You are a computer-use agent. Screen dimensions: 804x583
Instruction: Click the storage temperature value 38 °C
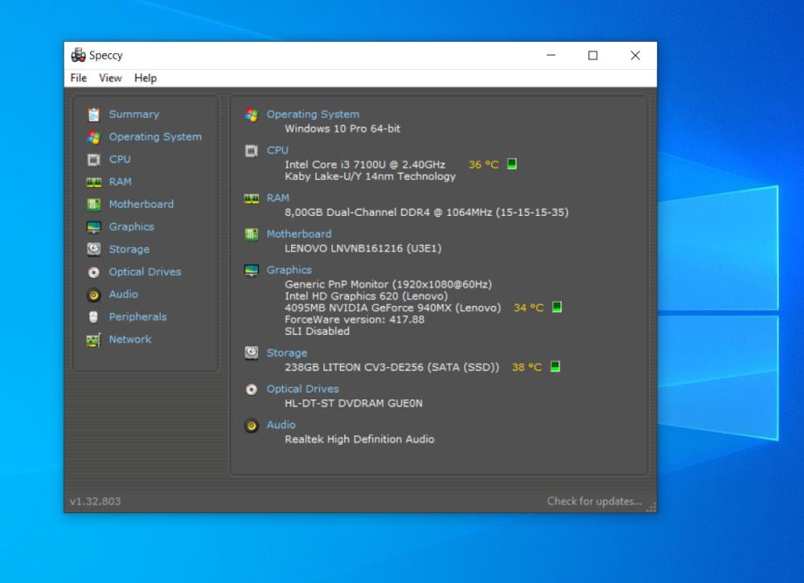point(527,367)
